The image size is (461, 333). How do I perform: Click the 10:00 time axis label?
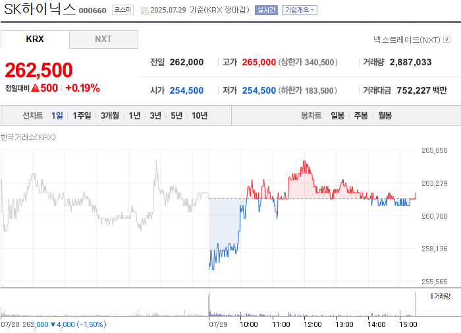point(249,324)
